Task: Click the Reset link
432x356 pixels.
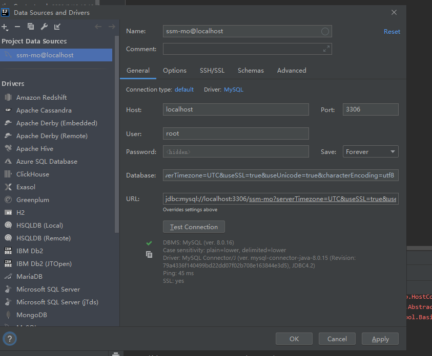Action: coord(392,32)
